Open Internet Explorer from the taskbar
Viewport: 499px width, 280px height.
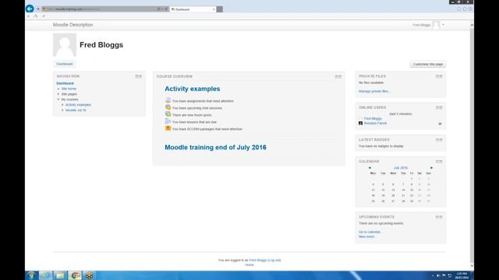(45, 275)
